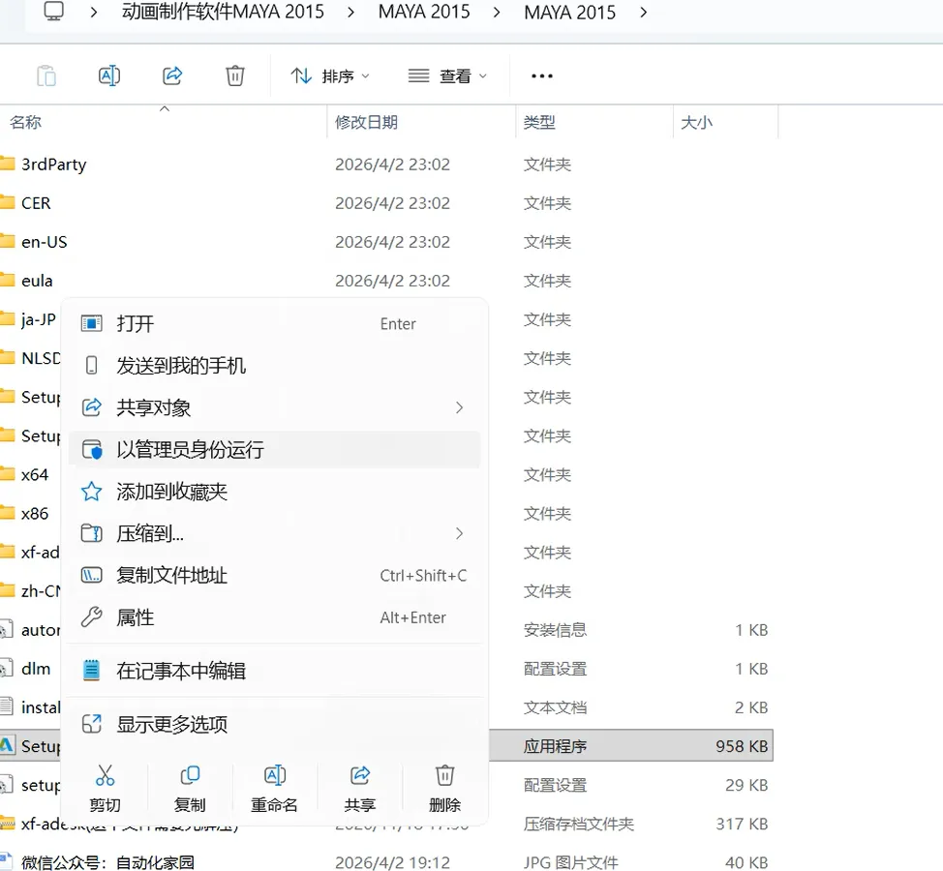Click the 安装信息 type cell

tap(555, 631)
